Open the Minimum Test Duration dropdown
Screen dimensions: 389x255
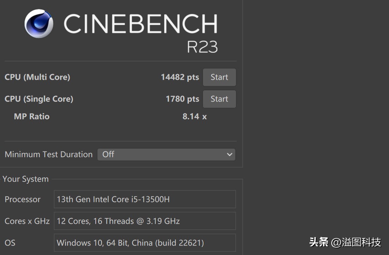tap(166, 155)
